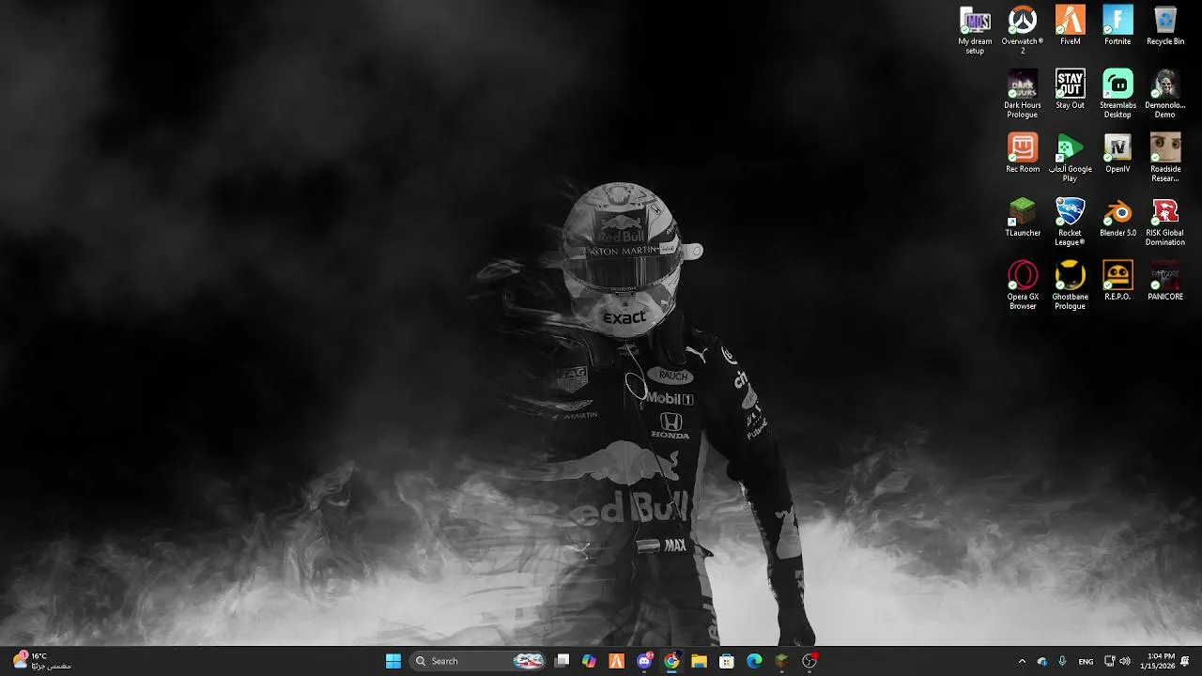Select the Roadside Research desktop icon
The height and width of the screenshot is (676, 1202).
(1165, 158)
